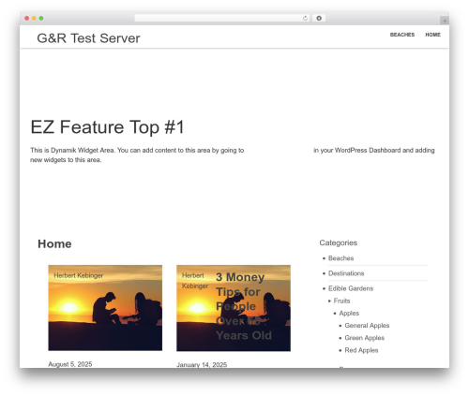Viewport: 469px width, 396px height.
Task: Open the August 5, 2025 post thumbnail
Action: pos(105,308)
